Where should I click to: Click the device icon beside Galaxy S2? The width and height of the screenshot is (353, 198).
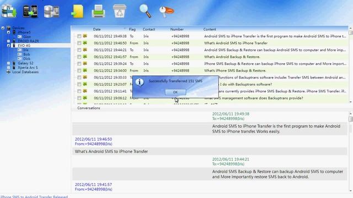tap(14, 63)
